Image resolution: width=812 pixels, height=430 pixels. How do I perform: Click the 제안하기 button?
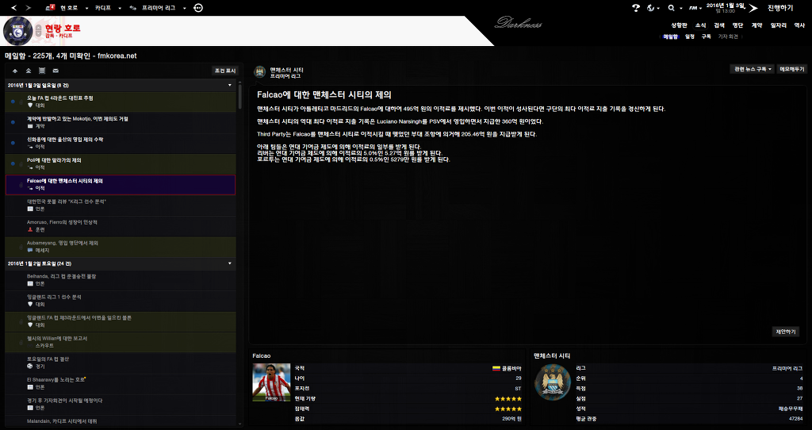click(x=786, y=332)
